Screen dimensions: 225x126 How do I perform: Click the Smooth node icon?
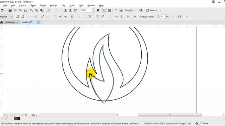coord(60,17)
